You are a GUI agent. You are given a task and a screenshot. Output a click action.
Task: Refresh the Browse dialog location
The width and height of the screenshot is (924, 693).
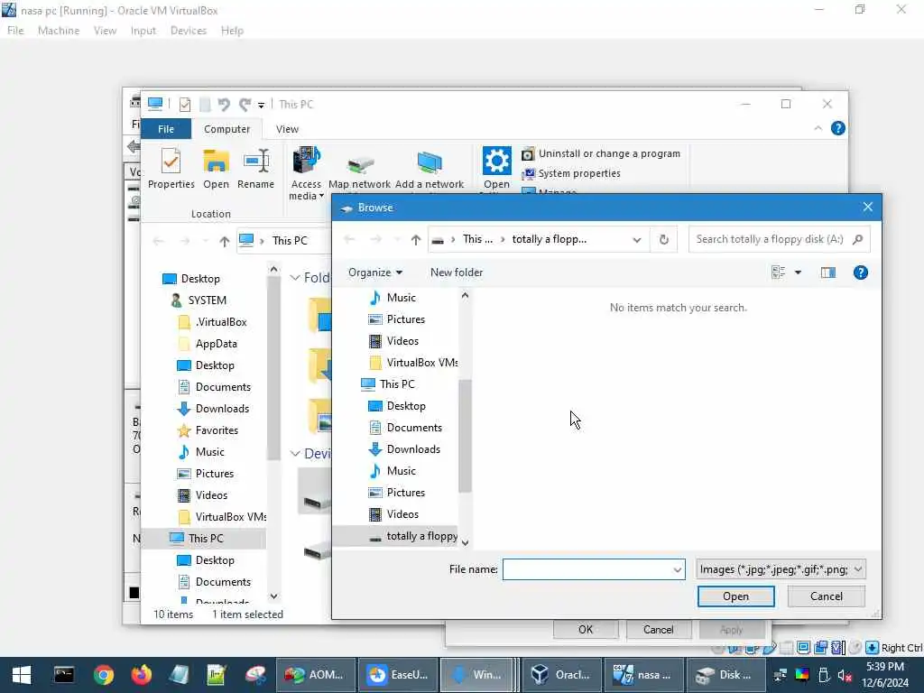tap(663, 239)
